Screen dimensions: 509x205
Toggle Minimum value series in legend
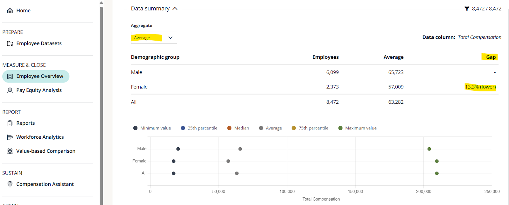pos(152,128)
